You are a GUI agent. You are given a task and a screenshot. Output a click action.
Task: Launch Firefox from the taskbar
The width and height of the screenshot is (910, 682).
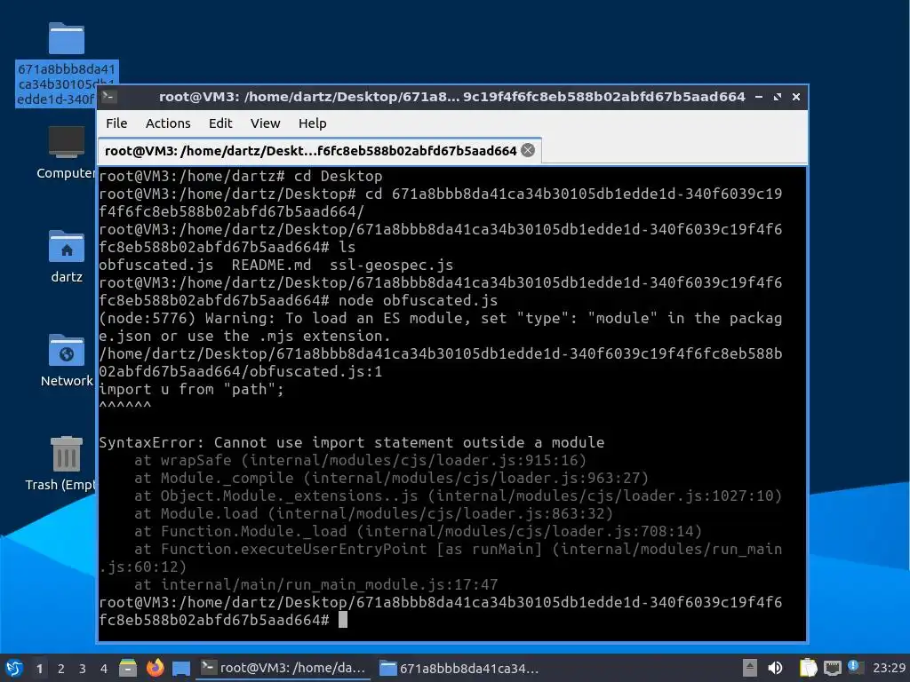coord(155,668)
